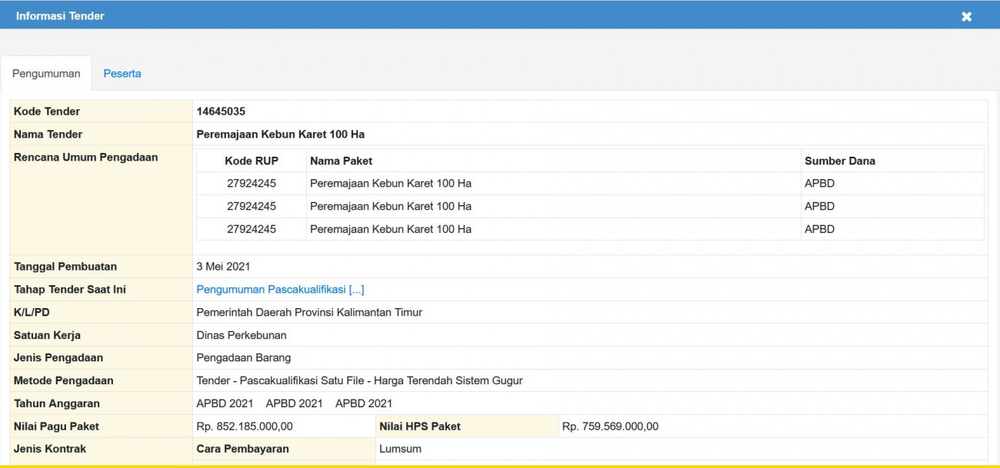This screenshot has width=1000, height=468.
Task: Select the first row's 27924245 RUP code
Action: (252, 184)
